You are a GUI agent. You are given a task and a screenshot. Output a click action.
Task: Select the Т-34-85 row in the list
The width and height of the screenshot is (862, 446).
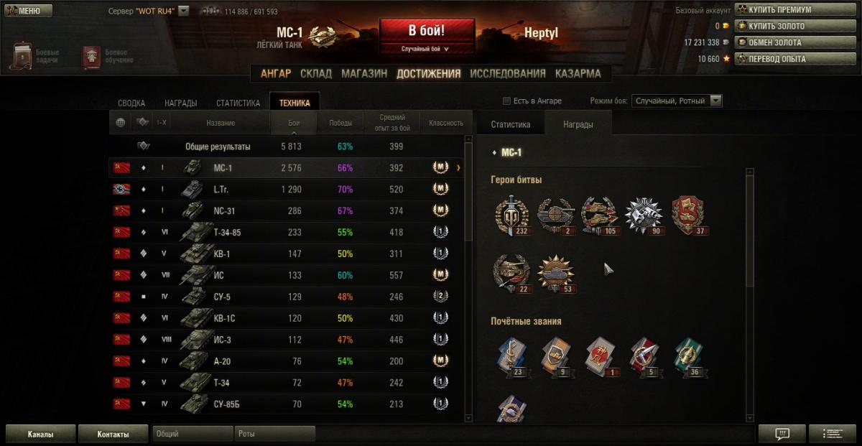286,232
